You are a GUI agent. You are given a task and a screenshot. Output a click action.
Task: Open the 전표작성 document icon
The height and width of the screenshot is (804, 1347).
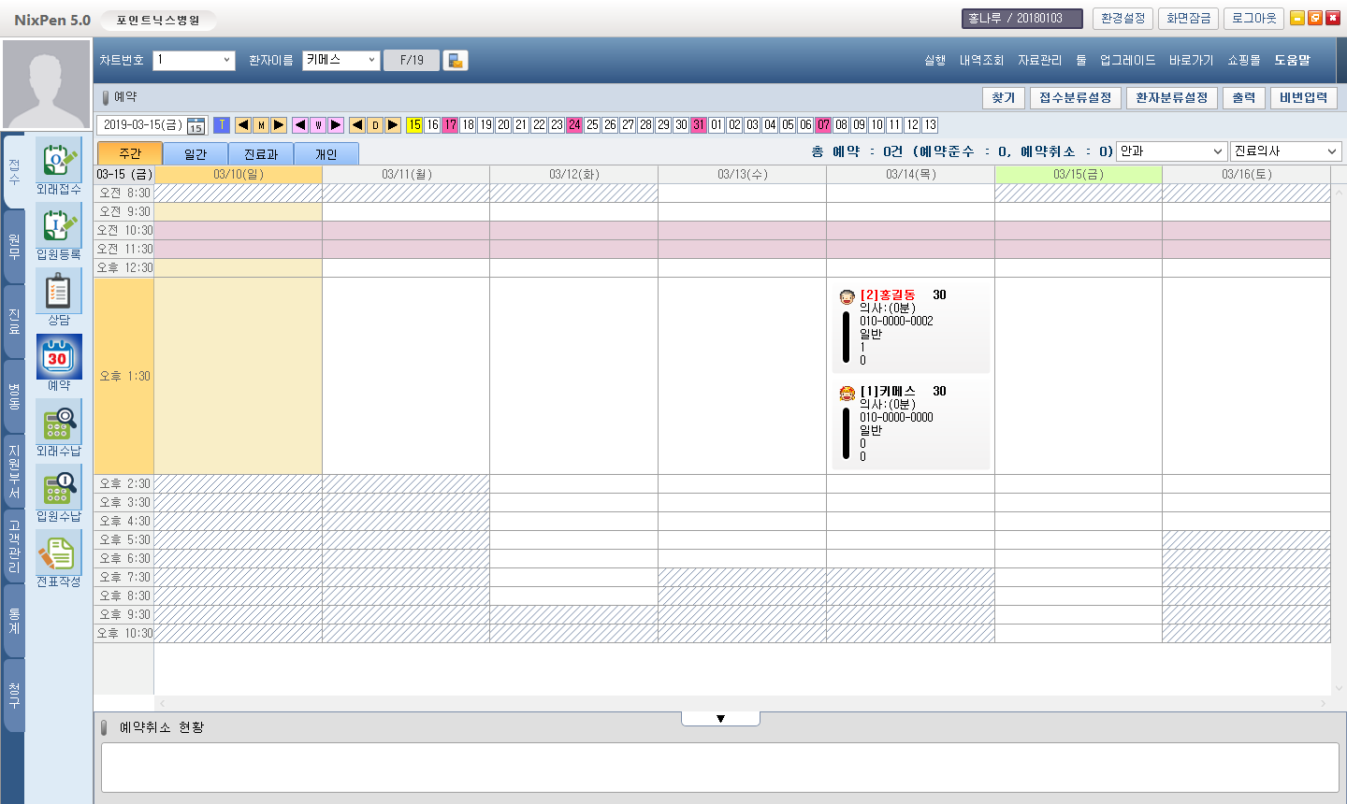(x=58, y=553)
